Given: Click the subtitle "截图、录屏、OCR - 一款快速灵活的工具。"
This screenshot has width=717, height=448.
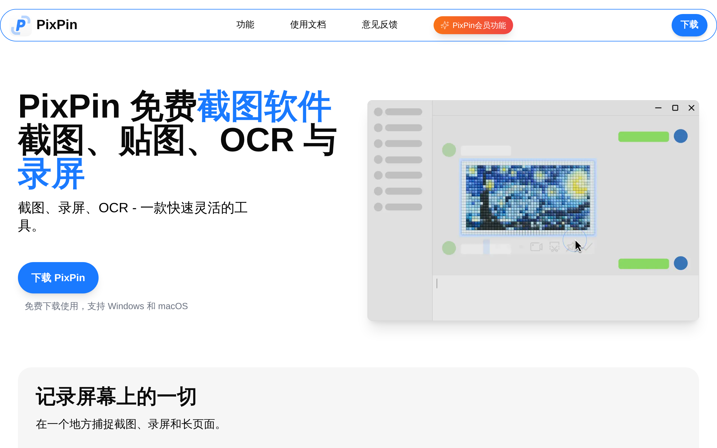Looking at the screenshot, I should (x=133, y=217).
